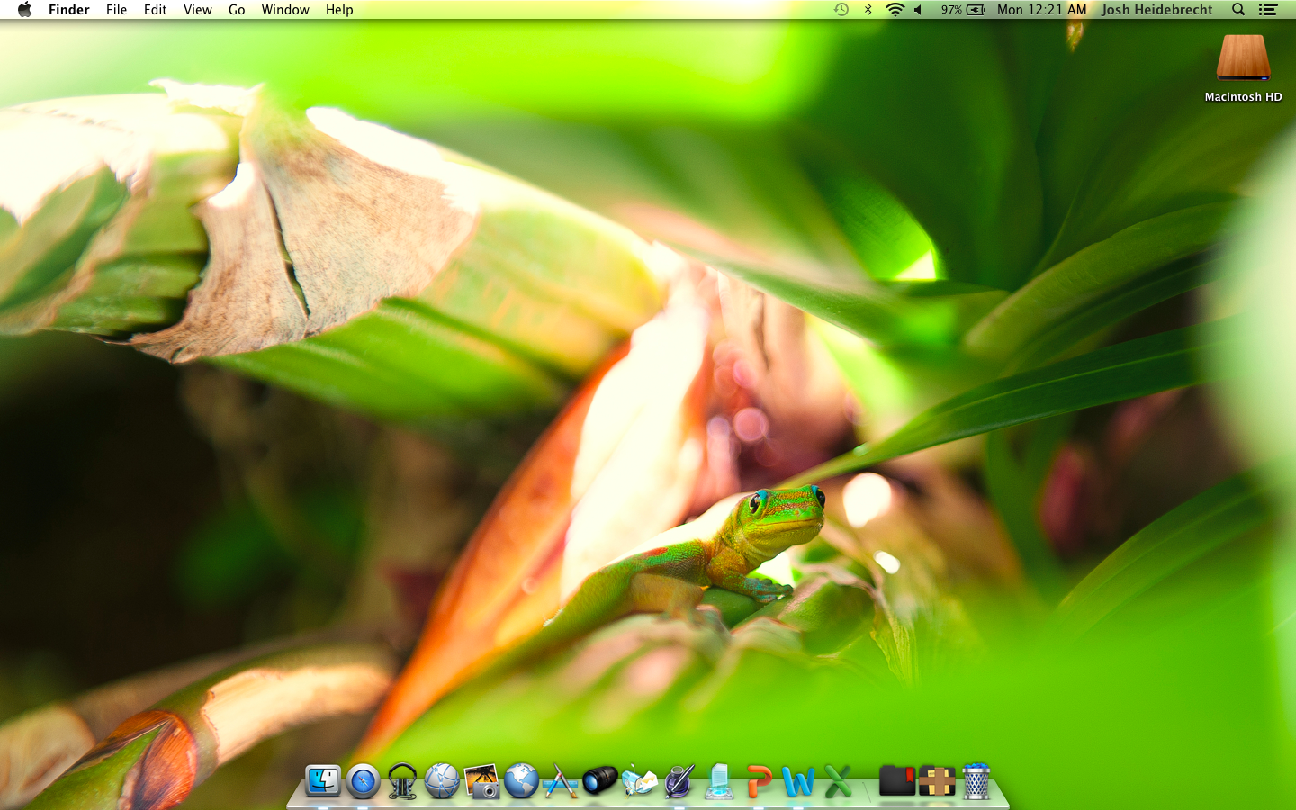Open the Help menu
The image size is (1296, 810).
click(x=339, y=10)
